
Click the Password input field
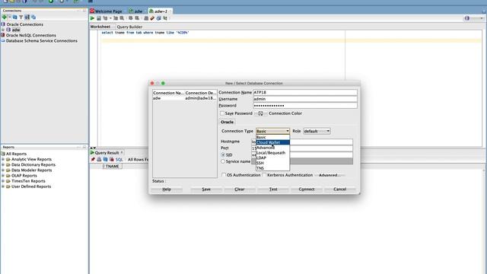305,106
